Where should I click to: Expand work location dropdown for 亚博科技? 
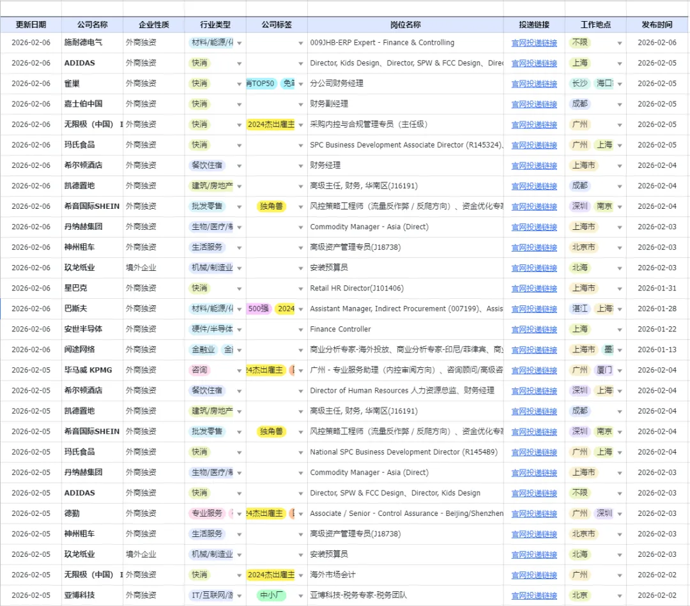click(x=620, y=596)
